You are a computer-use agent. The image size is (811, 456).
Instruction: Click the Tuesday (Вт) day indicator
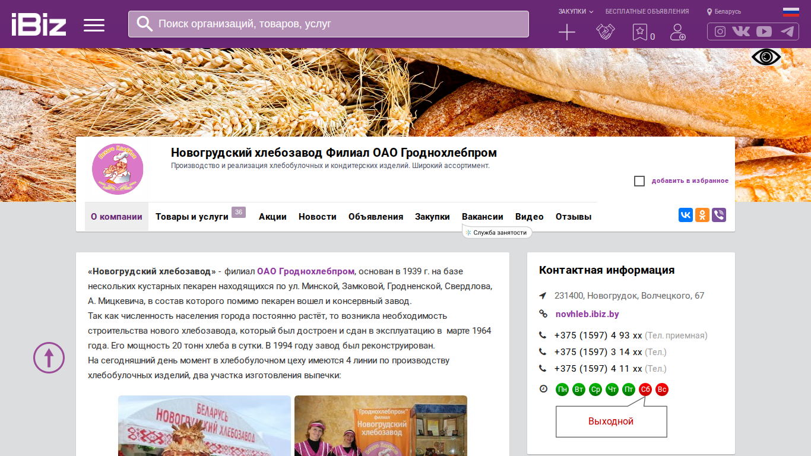pos(579,389)
